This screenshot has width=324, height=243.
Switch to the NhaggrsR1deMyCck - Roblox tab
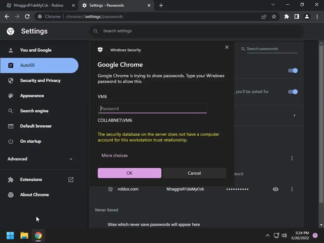pyautogui.click(x=39, y=5)
